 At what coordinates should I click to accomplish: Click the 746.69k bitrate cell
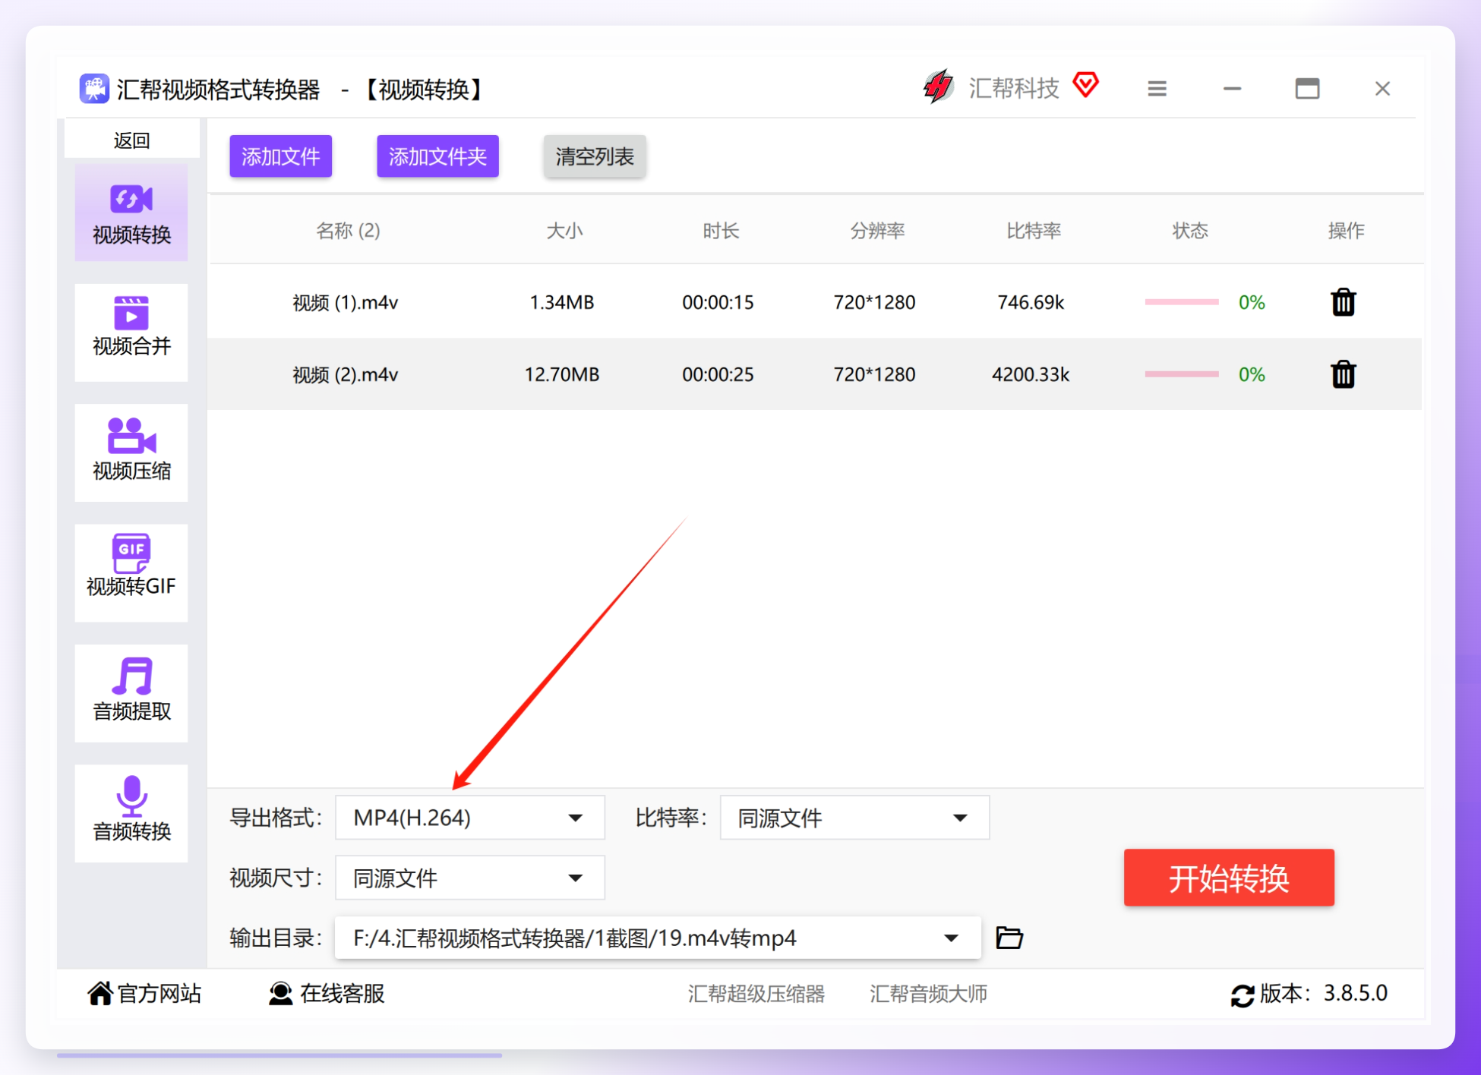pyautogui.click(x=1031, y=302)
